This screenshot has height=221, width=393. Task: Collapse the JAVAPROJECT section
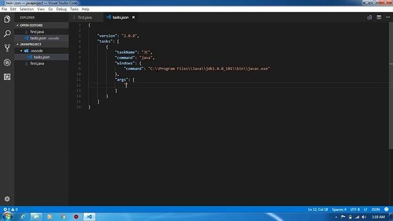(18, 44)
